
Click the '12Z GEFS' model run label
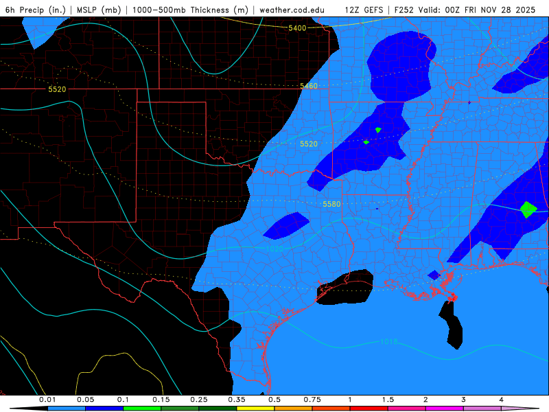[x=364, y=10]
